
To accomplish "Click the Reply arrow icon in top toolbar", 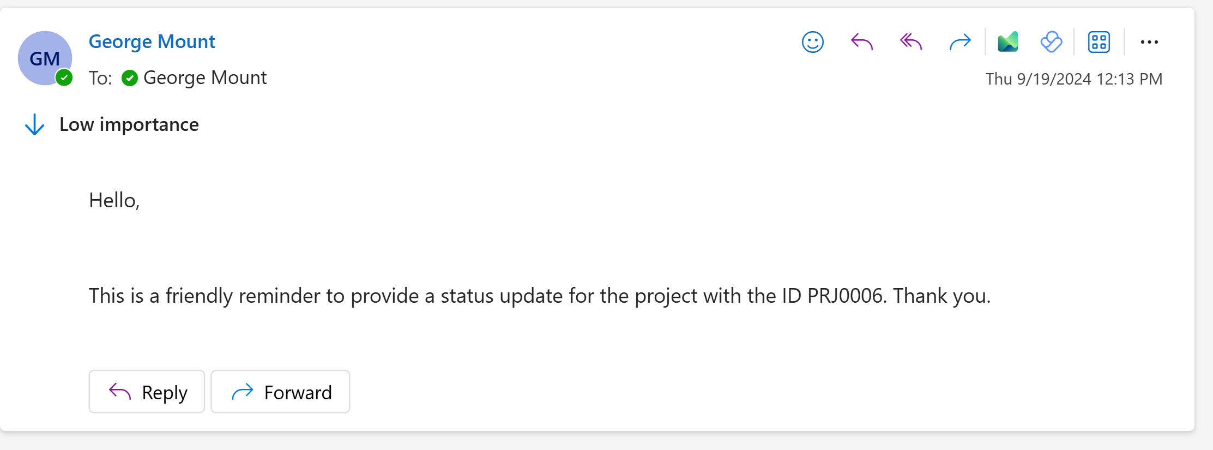I will tap(862, 42).
